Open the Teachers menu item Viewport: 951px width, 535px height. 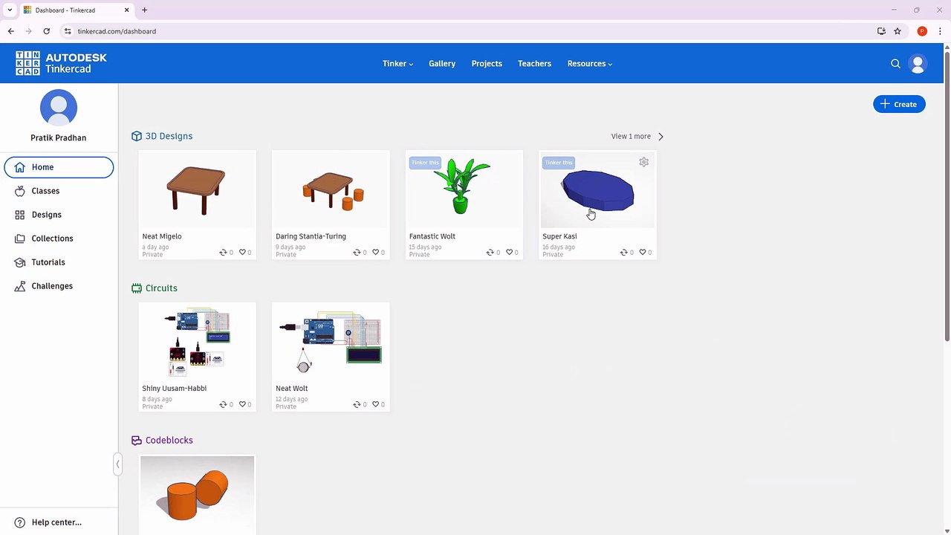tap(534, 64)
